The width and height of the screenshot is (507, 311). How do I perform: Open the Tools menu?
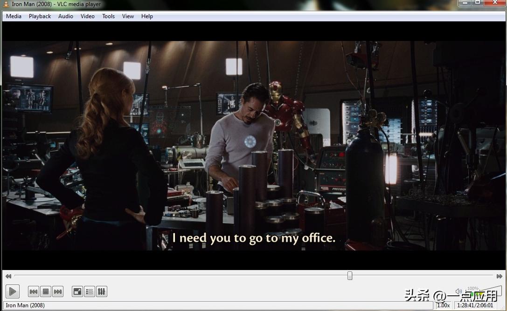pos(108,16)
